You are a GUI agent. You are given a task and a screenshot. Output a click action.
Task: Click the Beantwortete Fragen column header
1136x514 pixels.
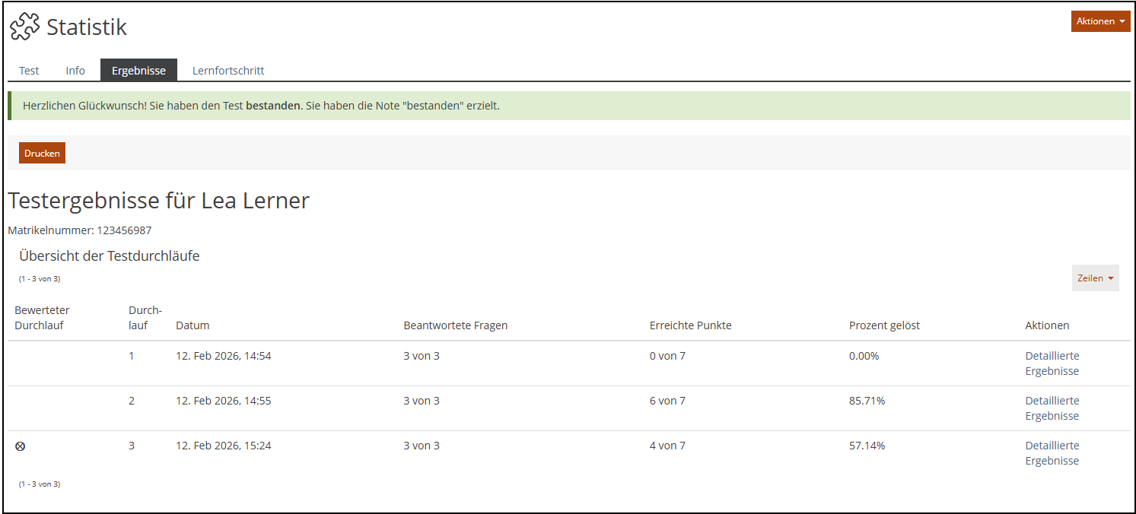coord(455,325)
